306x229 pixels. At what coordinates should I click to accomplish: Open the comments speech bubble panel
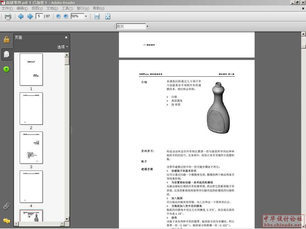7,221
